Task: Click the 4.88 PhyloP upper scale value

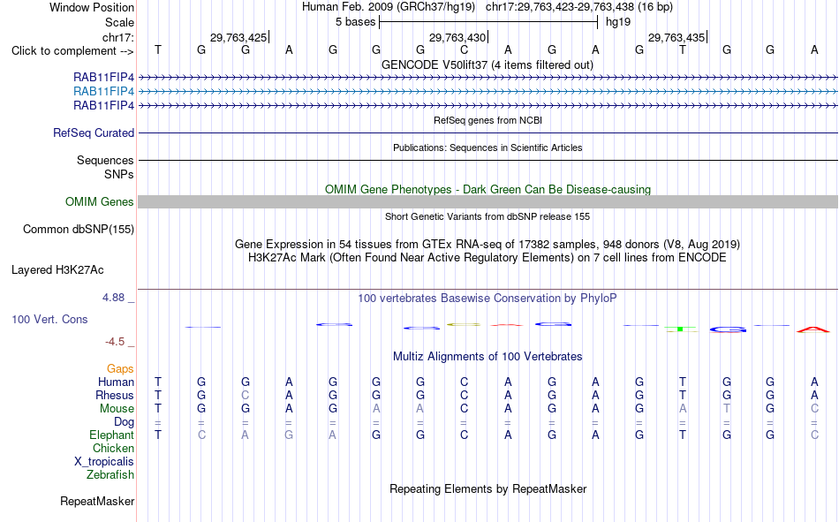Action: (x=114, y=298)
